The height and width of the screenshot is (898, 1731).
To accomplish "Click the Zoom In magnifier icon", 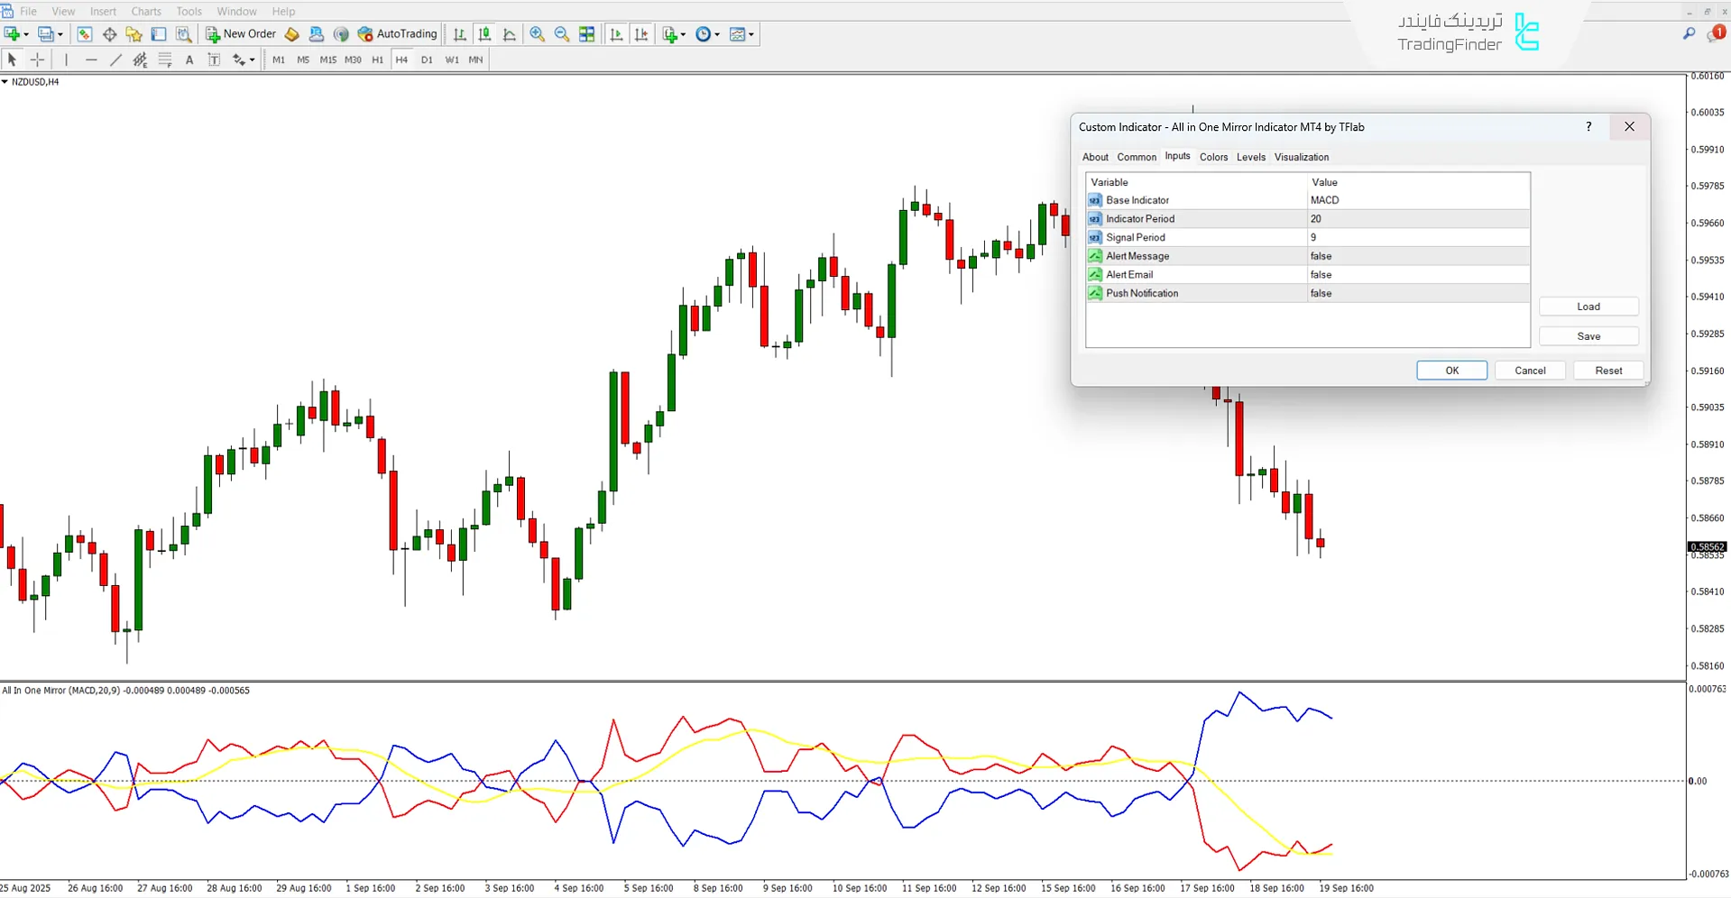I will pos(537,34).
